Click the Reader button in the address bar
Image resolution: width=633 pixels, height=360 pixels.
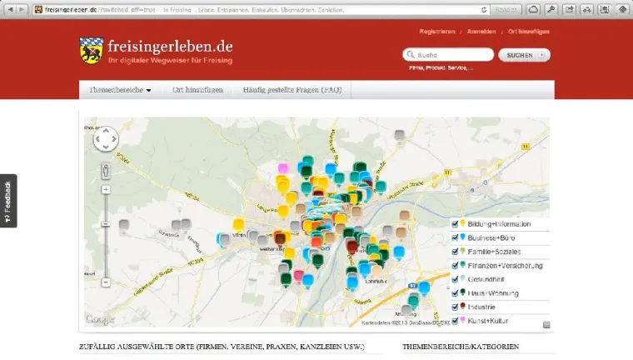[x=506, y=10]
